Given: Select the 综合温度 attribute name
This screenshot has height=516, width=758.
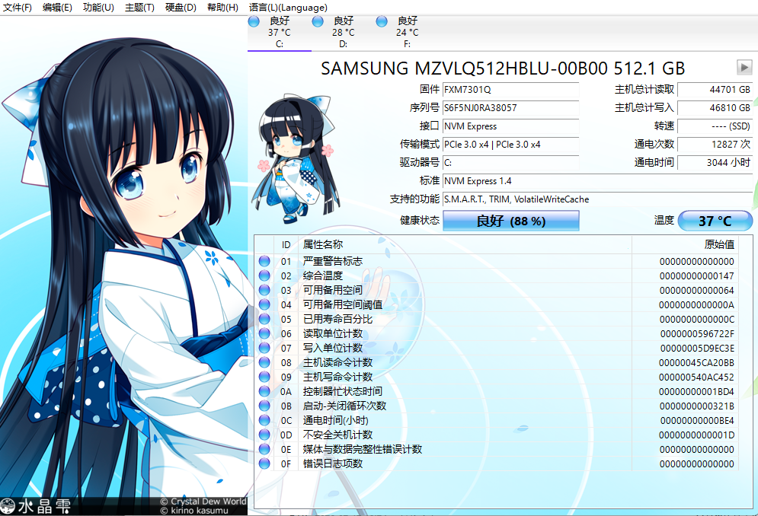Looking at the screenshot, I should tap(323, 276).
